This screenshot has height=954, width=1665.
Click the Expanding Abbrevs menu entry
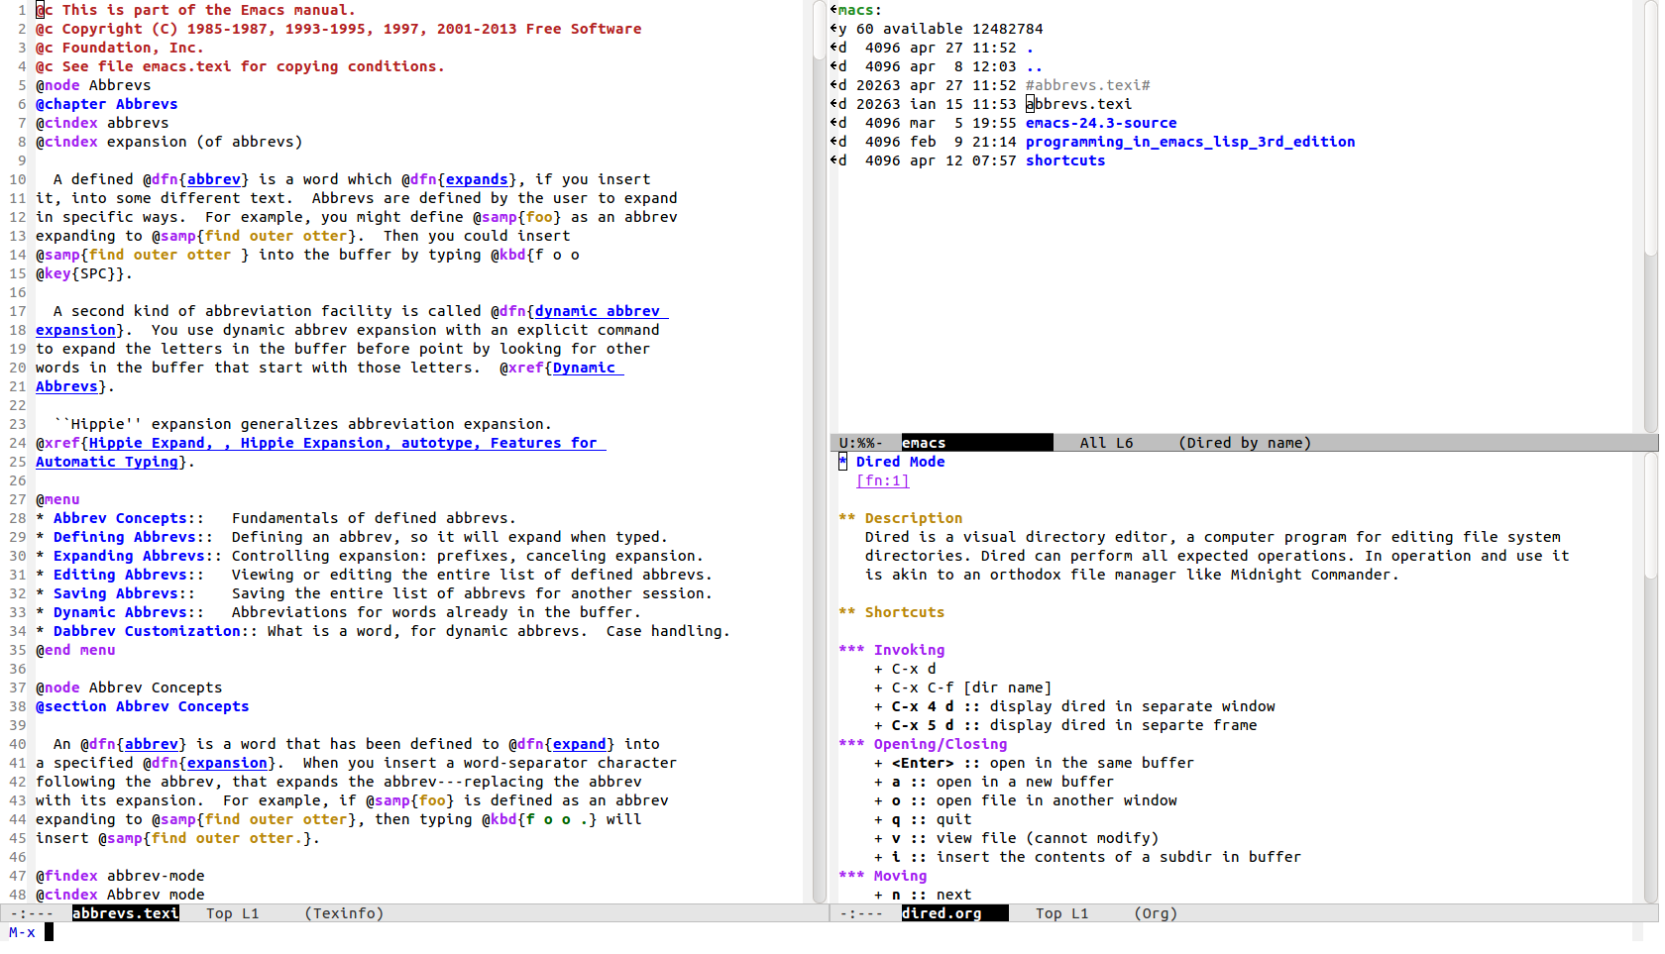[x=129, y=556]
